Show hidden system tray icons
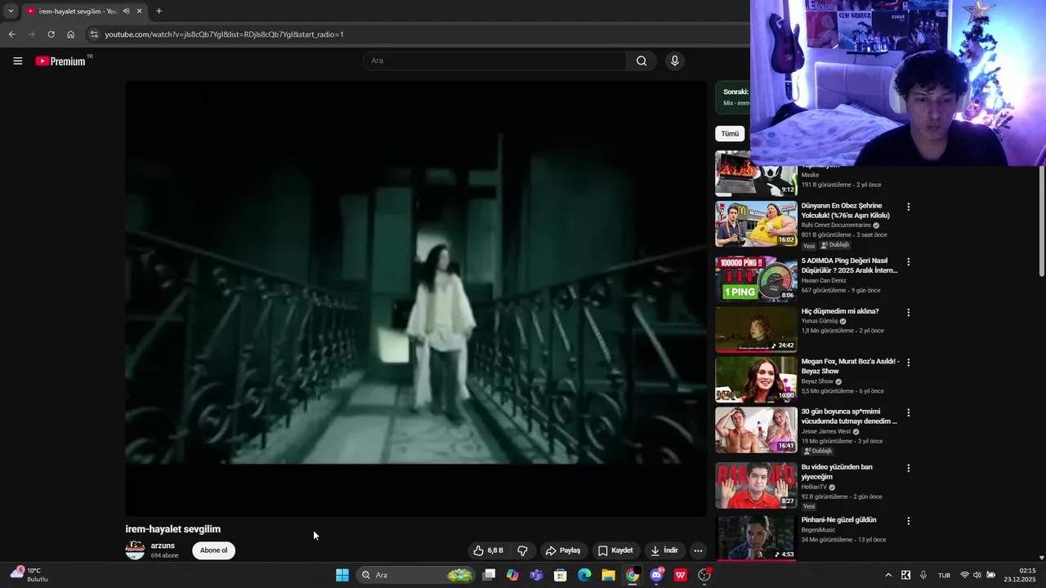1046x588 pixels. click(888, 575)
